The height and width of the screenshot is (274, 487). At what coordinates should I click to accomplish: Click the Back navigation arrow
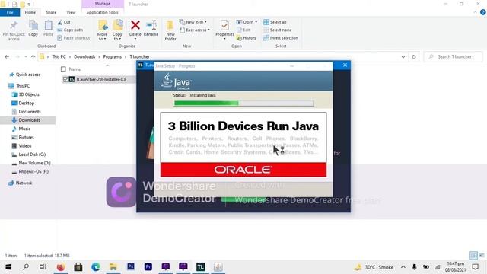7,57
